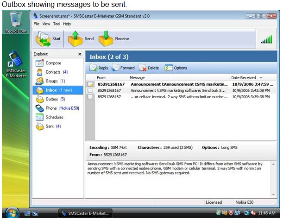The width and height of the screenshot is (302, 220).
Task: Open Contacts in the Explorer panel
Action: click(53, 72)
